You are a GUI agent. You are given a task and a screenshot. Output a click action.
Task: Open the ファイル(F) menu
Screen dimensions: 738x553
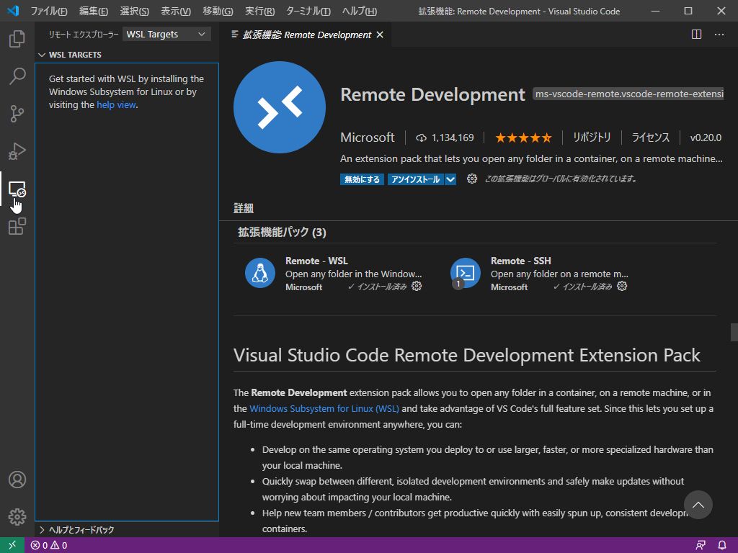pyautogui.click(x=49, y=11)
